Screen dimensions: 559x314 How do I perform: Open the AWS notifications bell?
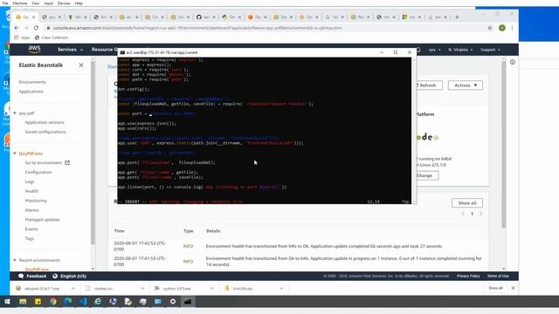418,50
